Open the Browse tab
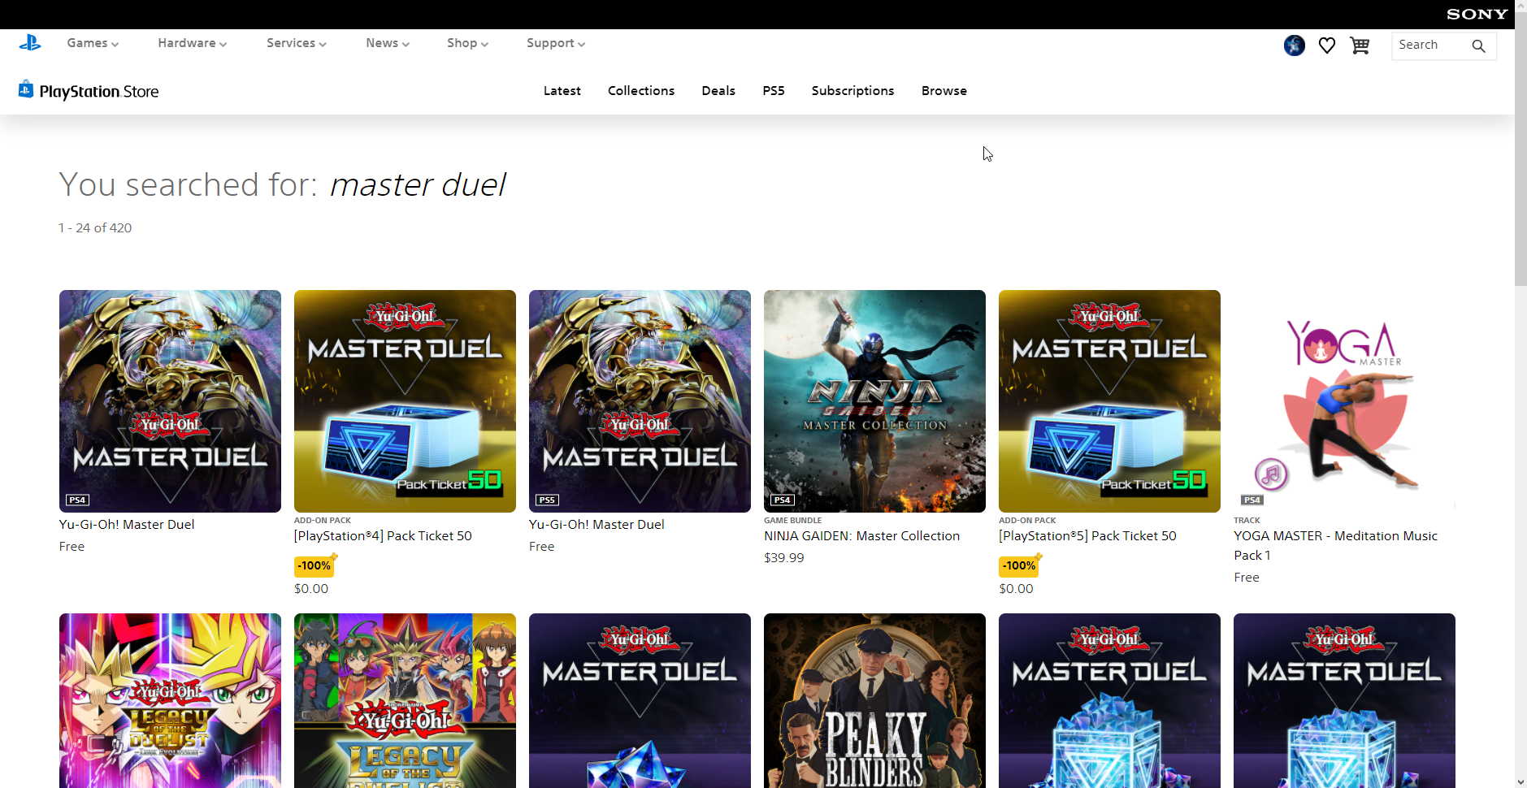The image size is (1527, 788). coord(944,91)
